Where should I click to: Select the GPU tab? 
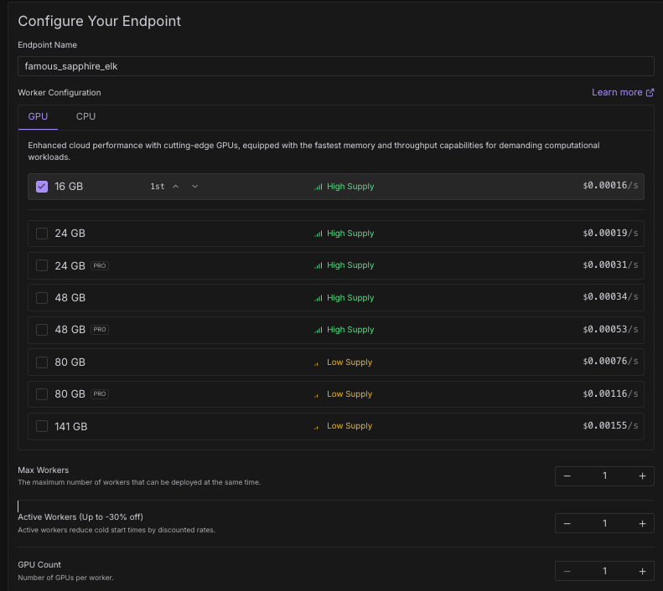[x=38, y=116]
